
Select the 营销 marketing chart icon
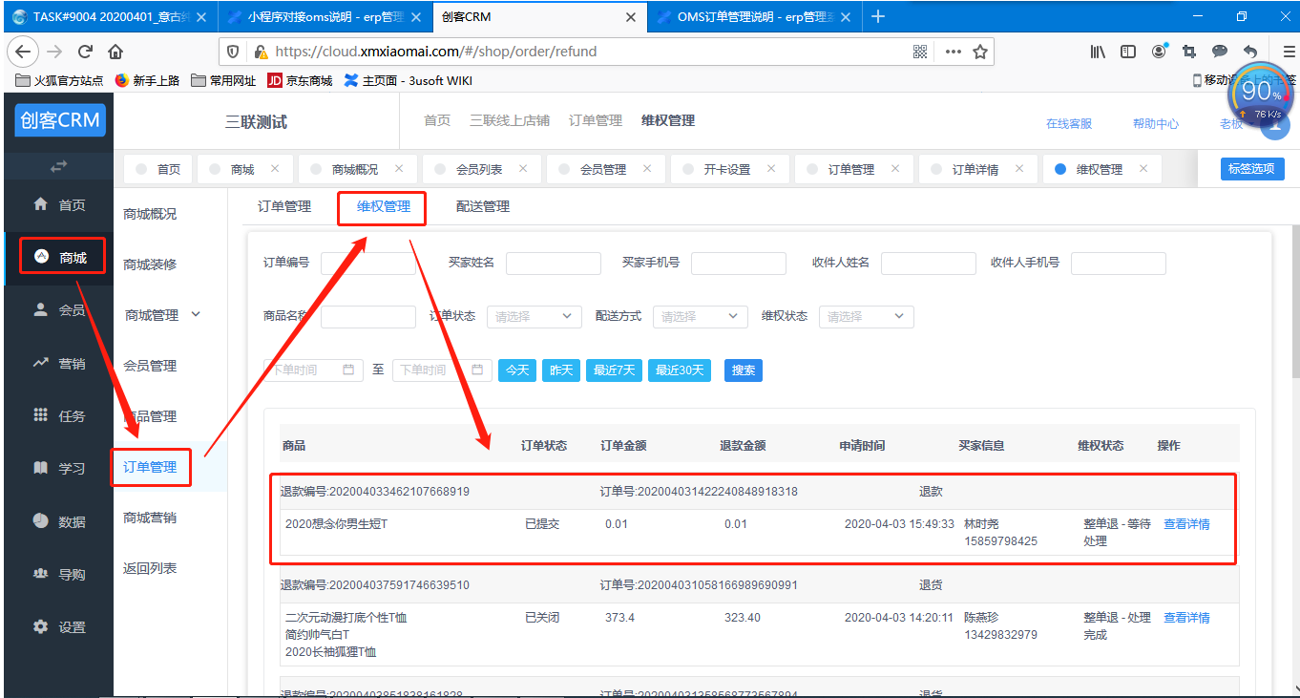tap(41, 363)
